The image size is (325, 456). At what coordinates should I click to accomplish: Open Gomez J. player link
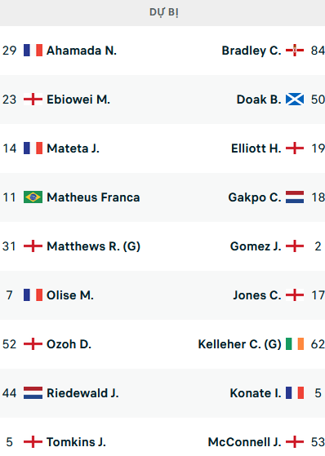256,246
